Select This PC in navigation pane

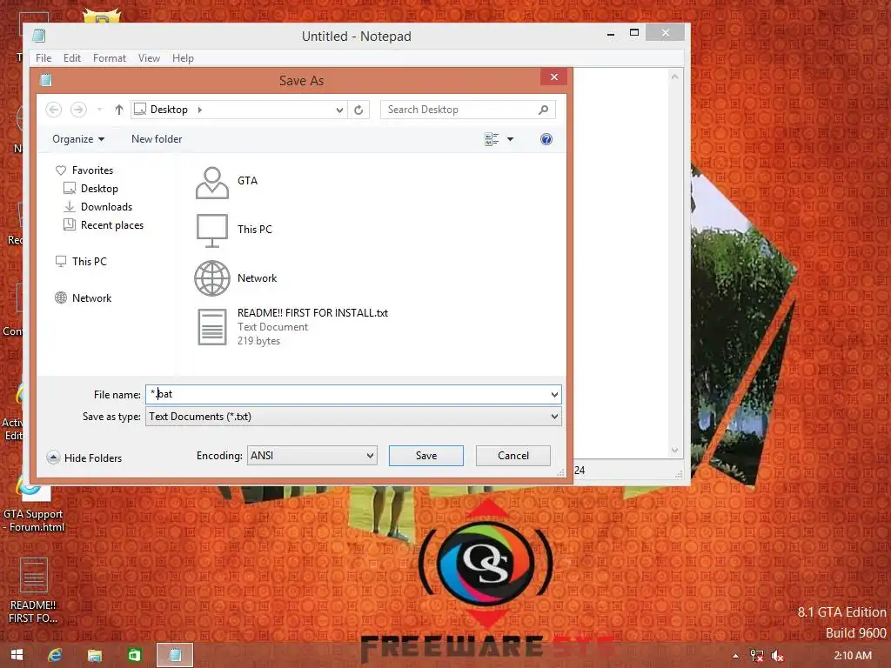(x=81, y=261)
